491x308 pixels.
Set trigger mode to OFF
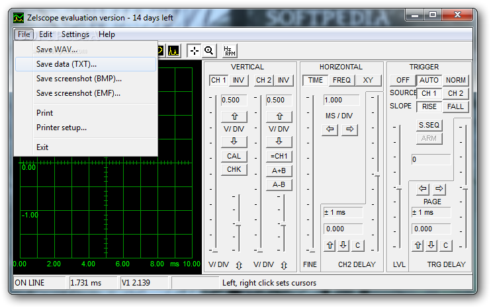(x=403, y=81)
